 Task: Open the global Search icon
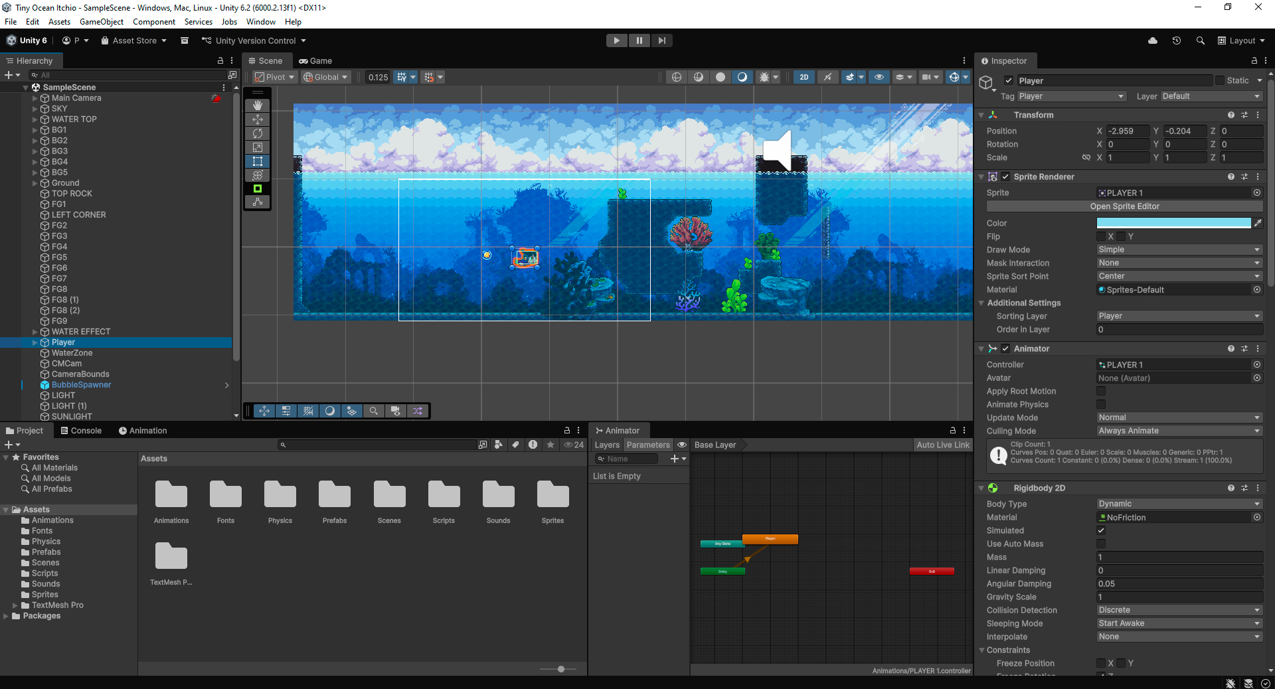pyautogui.click(x=1201, y=40)
